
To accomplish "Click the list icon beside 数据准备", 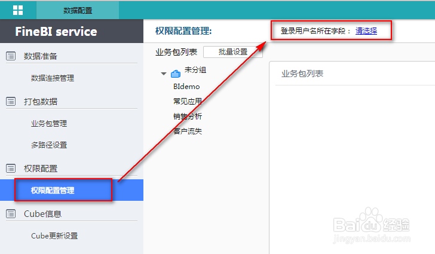I will pyautogui.click(x=11, y=56).
